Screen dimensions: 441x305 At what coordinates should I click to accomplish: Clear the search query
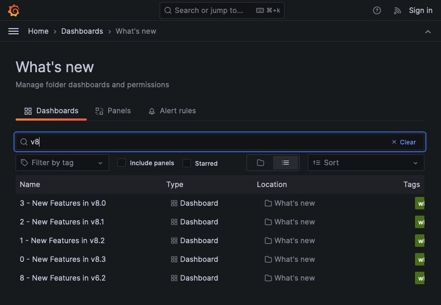[x=404, y=142]
